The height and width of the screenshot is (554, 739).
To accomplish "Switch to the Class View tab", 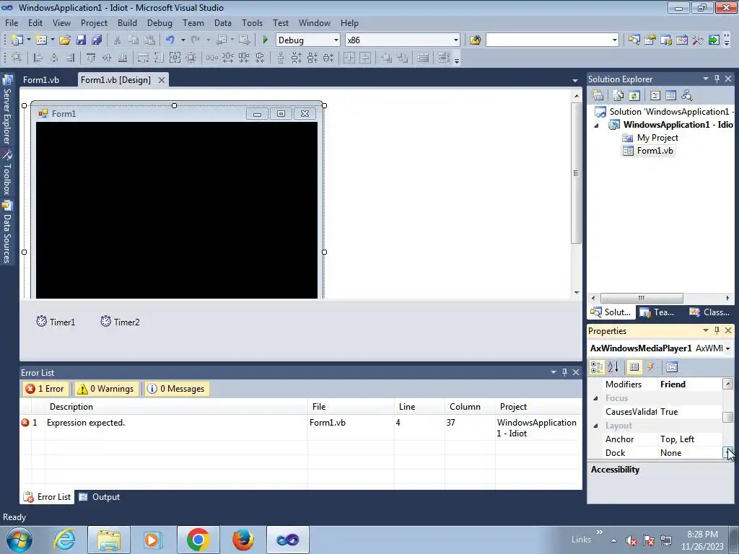I will click(x=709, y=312).
